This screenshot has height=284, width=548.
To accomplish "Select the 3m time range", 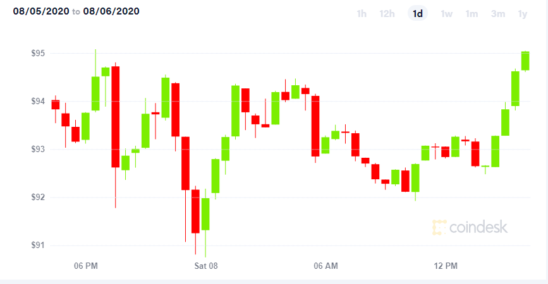I will click(x=497, y=14).
